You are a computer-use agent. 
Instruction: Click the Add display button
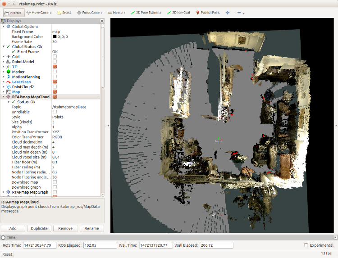(13, 228)
